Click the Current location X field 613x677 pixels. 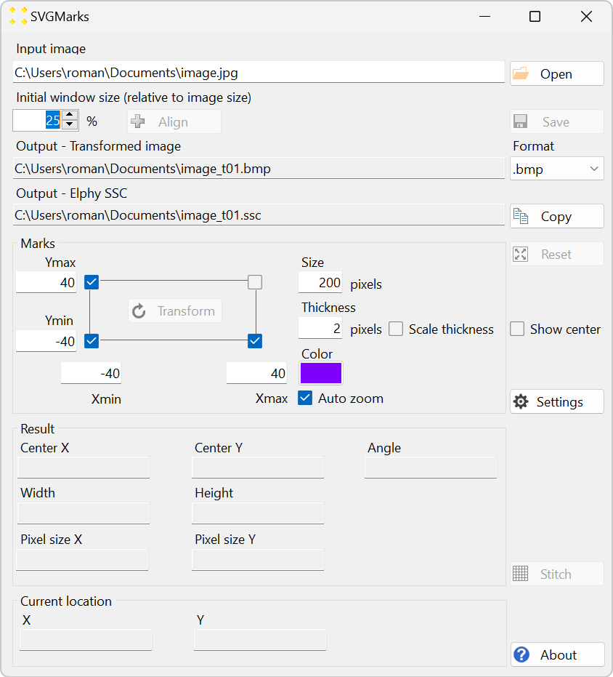[86, 640]
